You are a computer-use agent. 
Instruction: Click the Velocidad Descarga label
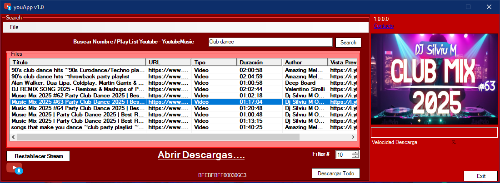tap(395, 142)
